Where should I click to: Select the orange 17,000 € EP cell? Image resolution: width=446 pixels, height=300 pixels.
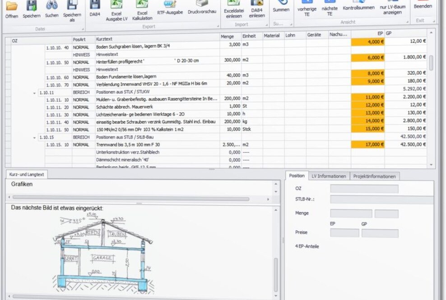[367, 145]
